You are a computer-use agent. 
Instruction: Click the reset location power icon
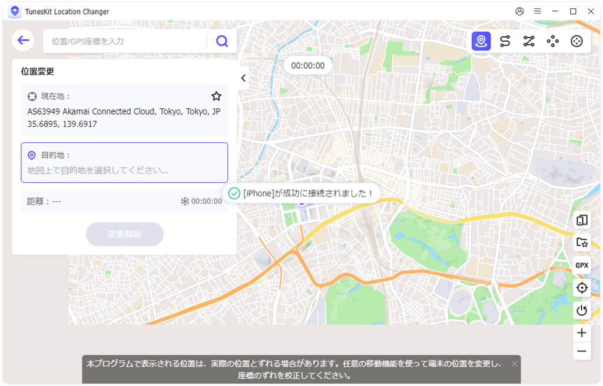(x=582, y=310)
